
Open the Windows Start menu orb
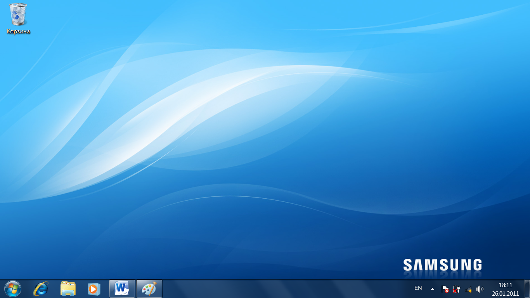[x=12, y=289]
